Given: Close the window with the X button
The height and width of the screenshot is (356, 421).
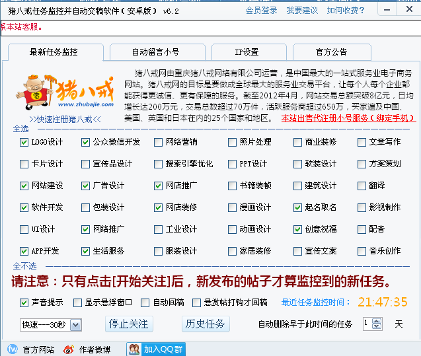Looking at the screenshot, I should click(x=409, y=9).
